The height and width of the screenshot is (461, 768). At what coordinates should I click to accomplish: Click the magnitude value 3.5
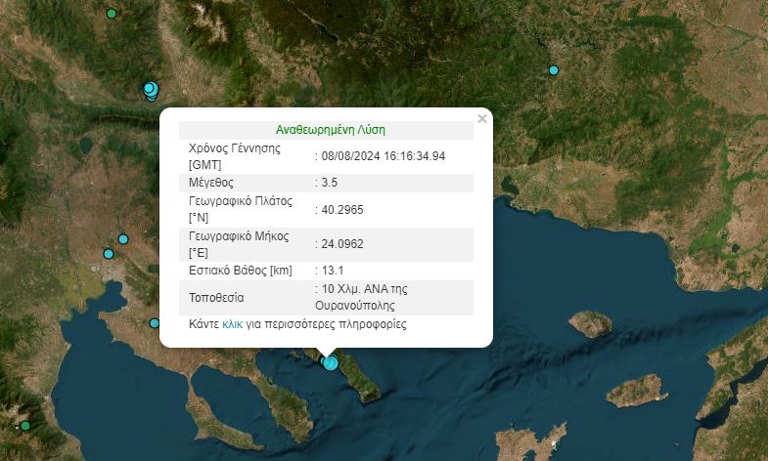pyautogui.click(x=329, y=183)
